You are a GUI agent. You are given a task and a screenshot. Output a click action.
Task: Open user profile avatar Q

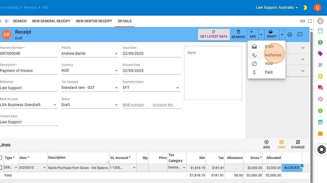point(317,8)
